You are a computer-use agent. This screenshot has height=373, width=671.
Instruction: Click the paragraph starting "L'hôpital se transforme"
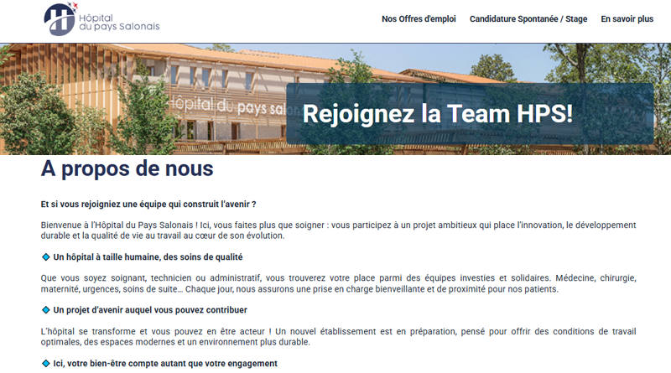[335, 336]
